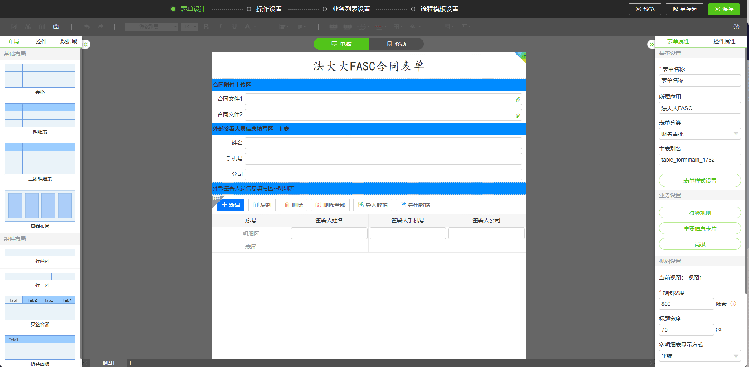Click the 导出数据 button

tap(415, 205)
